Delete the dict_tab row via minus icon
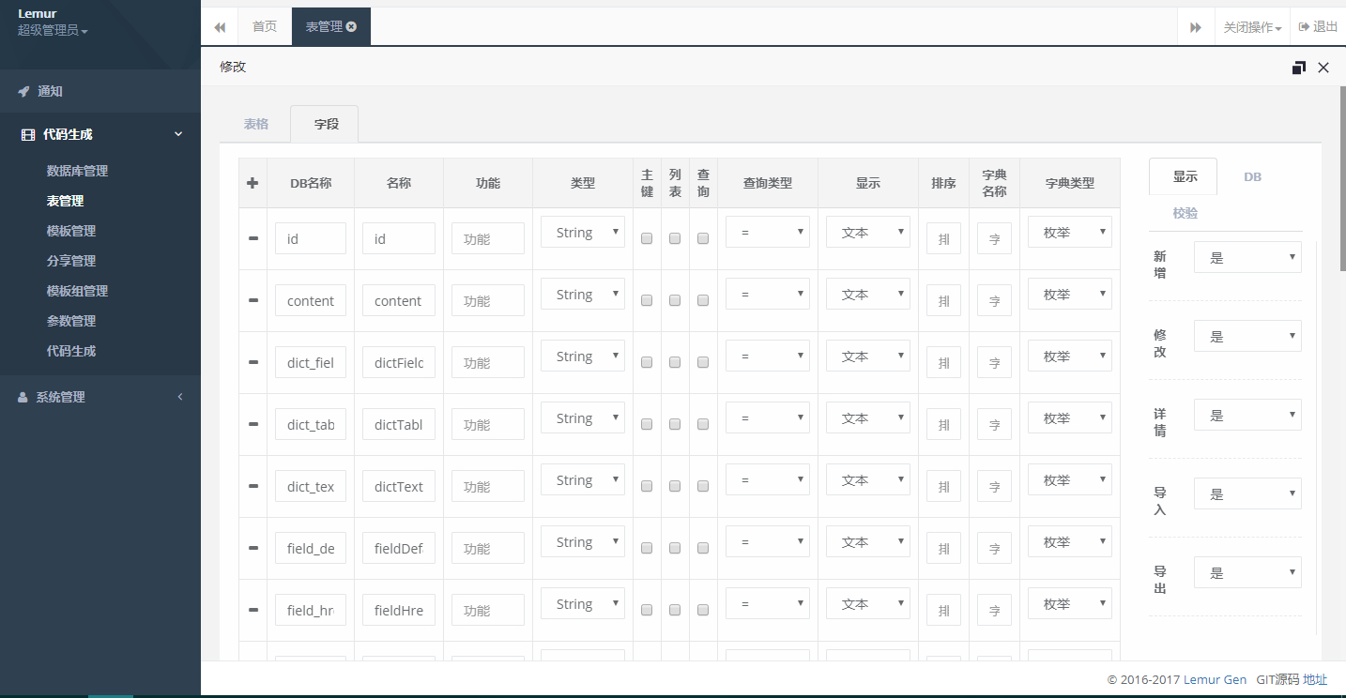The image size is (1346, 698). pos(252,424)
